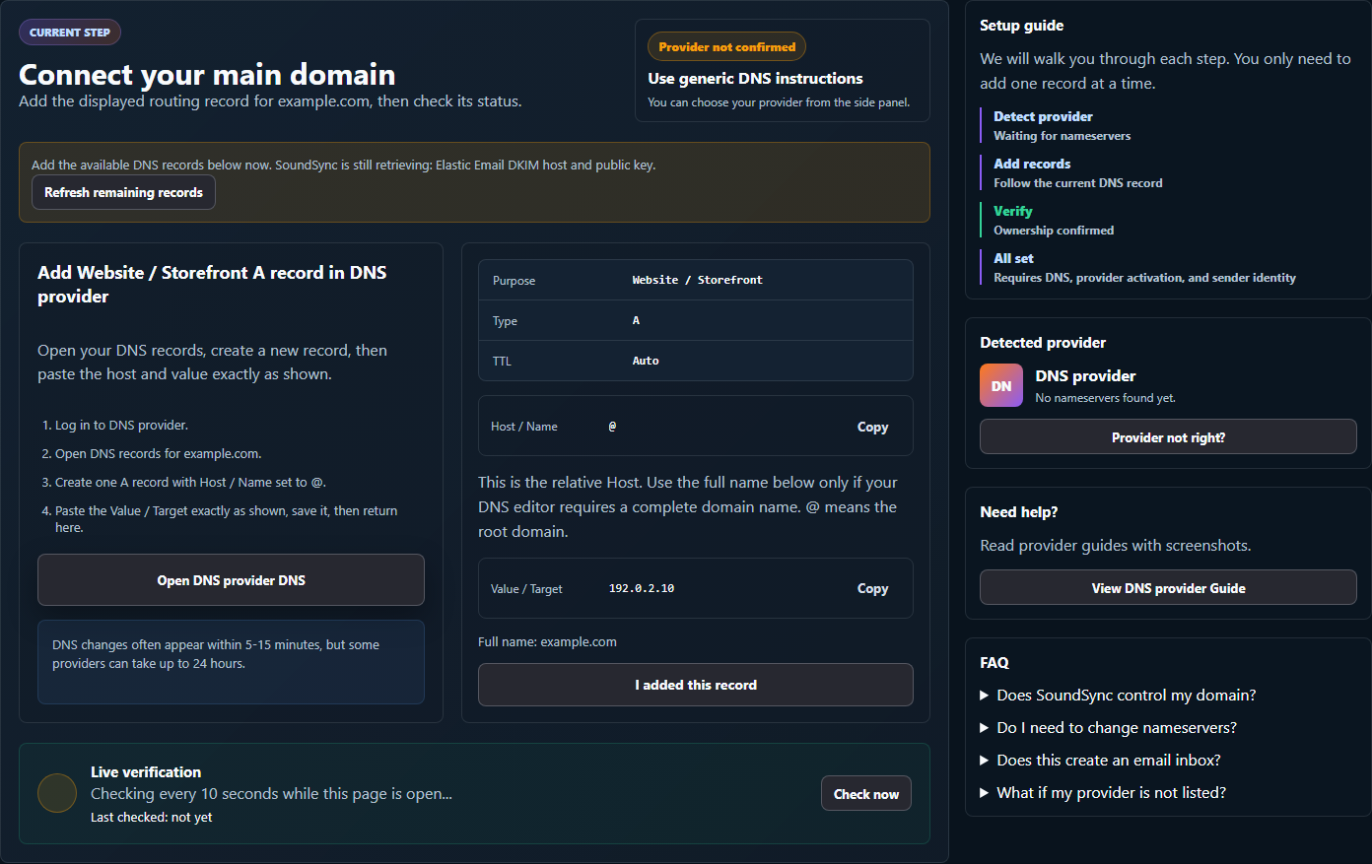Click 'No nameservers found yet.' text
The width and height of the screenshot is (1372, 864).
[1105, 398]
